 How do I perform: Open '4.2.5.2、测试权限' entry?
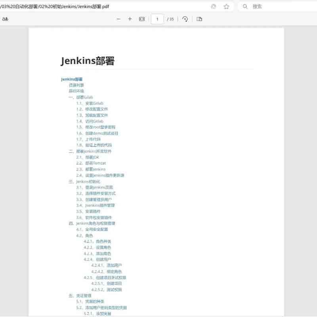pos(107,290)
